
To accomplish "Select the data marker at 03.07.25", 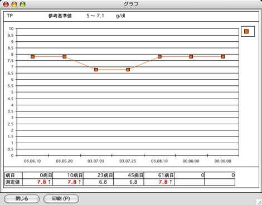I will pyautogui.click(x=128, y=70).
